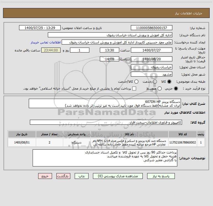
Task: Click the تاریخ نیاز column header
Action: [22, 134]
